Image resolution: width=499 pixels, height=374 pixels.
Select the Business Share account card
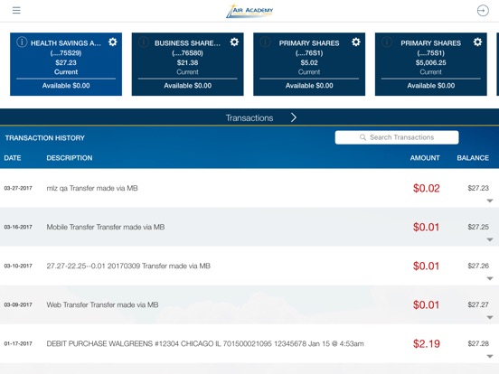[x=188, y=64]
